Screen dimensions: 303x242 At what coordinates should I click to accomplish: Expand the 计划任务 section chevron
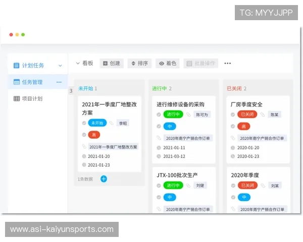click(x=60, y=66)
